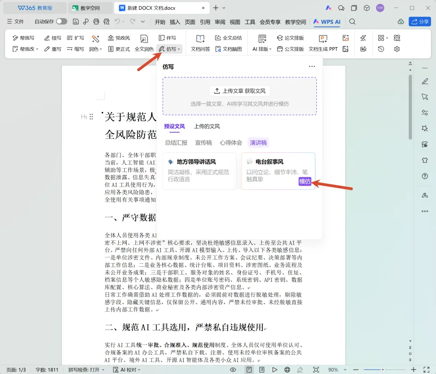Switch to the 插入 ribbon tab

click(175, 22)
